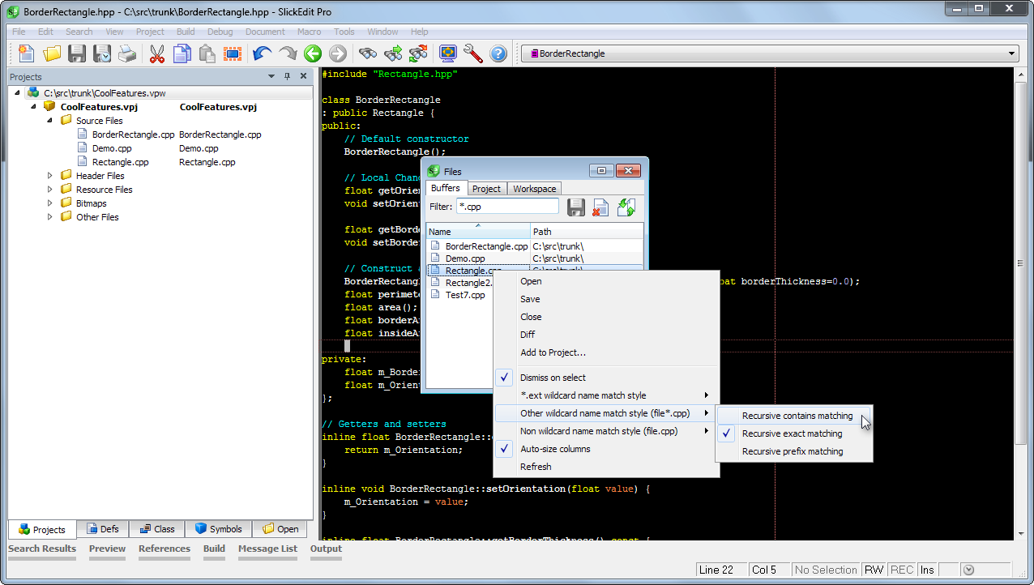Click the Save with clock toolbar icon

[x=102, y=53]
